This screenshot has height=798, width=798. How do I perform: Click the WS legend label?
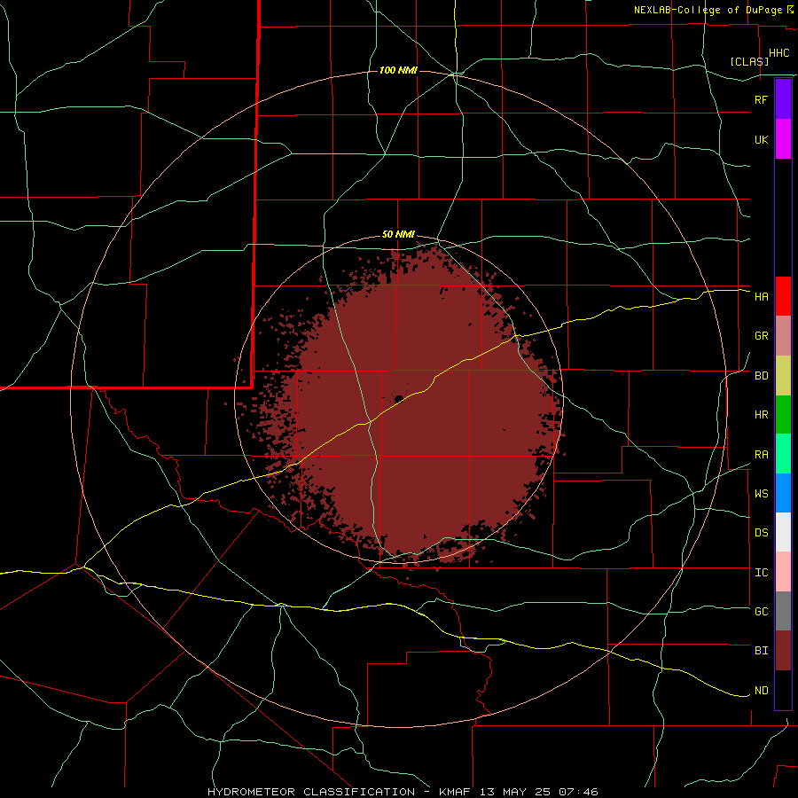click(x=761, y=493)
